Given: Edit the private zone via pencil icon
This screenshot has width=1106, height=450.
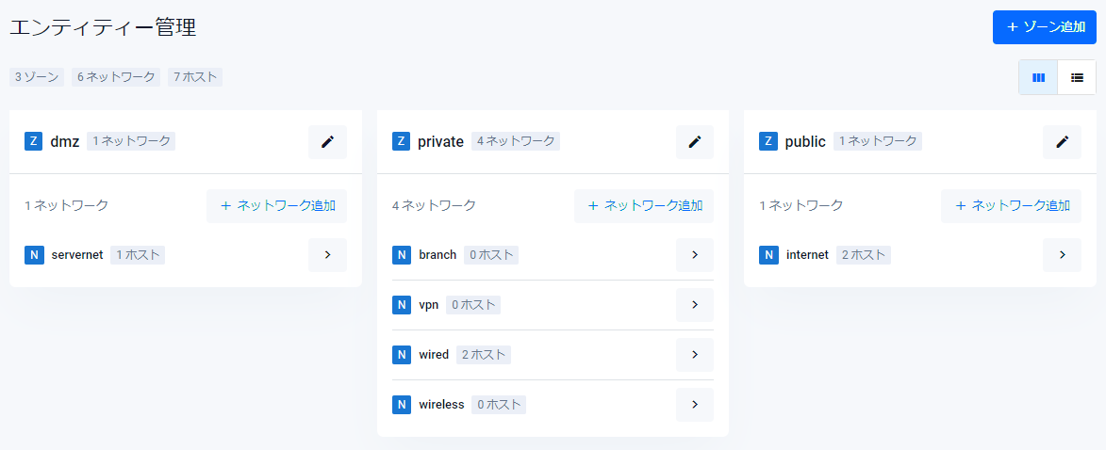Looking at the screenshot, I should point(695,142).
